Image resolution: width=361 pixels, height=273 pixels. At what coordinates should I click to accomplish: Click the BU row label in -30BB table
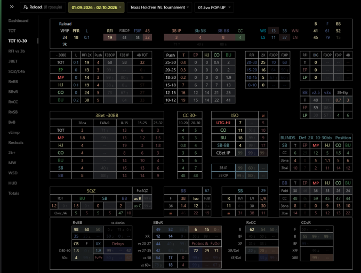[x=61, y=100]
